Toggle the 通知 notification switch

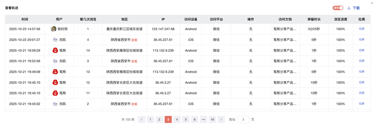(338, 8)
